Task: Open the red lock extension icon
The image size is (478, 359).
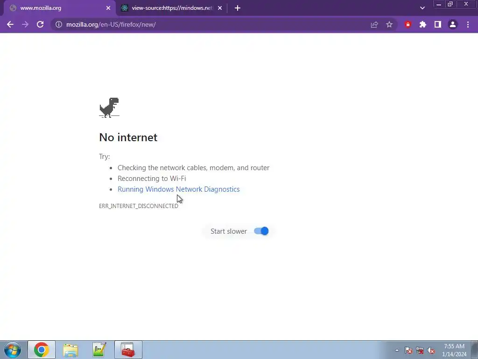Action: [x=408, y=24]
